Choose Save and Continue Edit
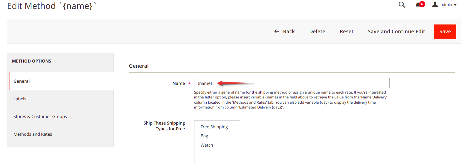Screen dimensions: 466x164 (396, 32)
